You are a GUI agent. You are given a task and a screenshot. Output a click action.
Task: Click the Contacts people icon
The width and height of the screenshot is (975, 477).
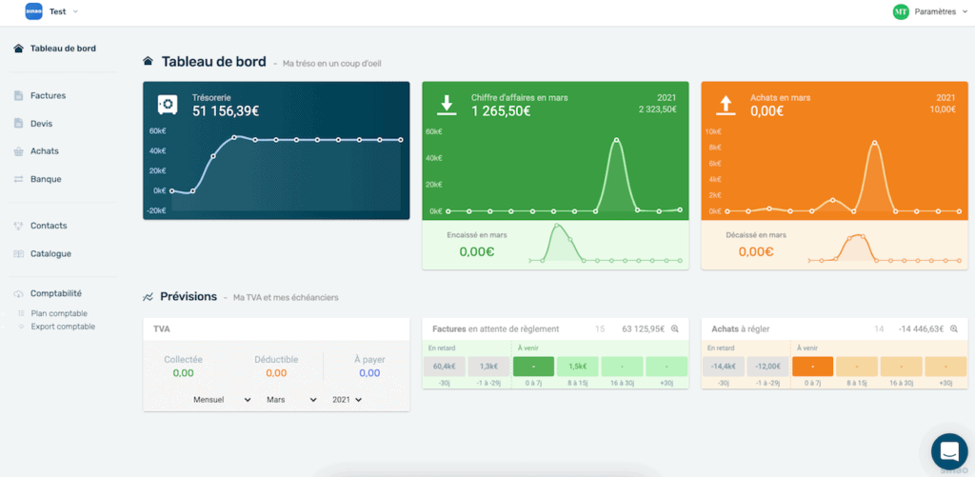19,226
